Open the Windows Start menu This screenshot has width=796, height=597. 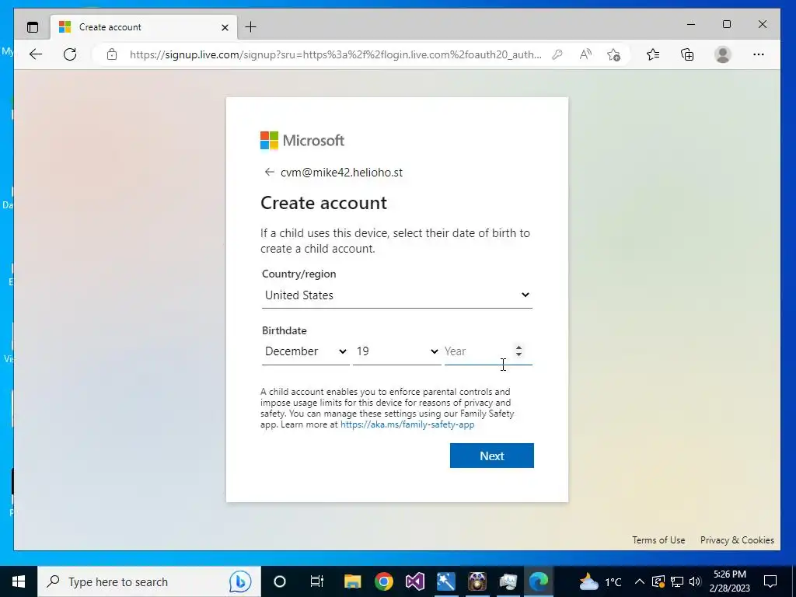tap(19, 581)
